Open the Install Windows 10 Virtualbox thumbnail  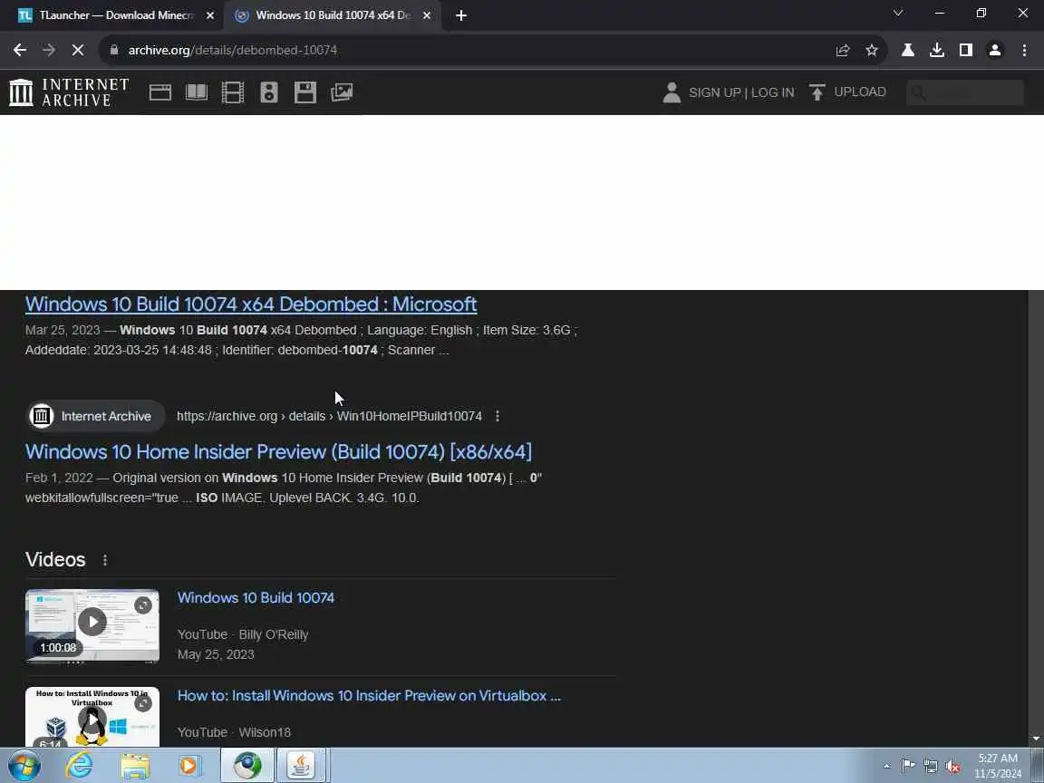(92, 717)
